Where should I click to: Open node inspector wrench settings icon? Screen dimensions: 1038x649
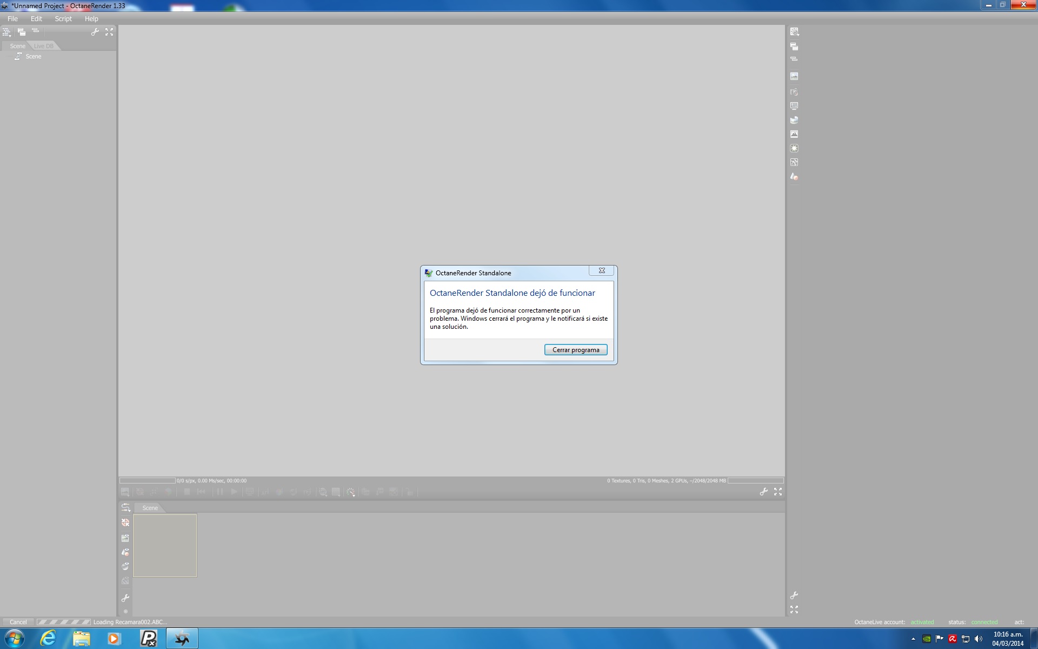[794, 595]
